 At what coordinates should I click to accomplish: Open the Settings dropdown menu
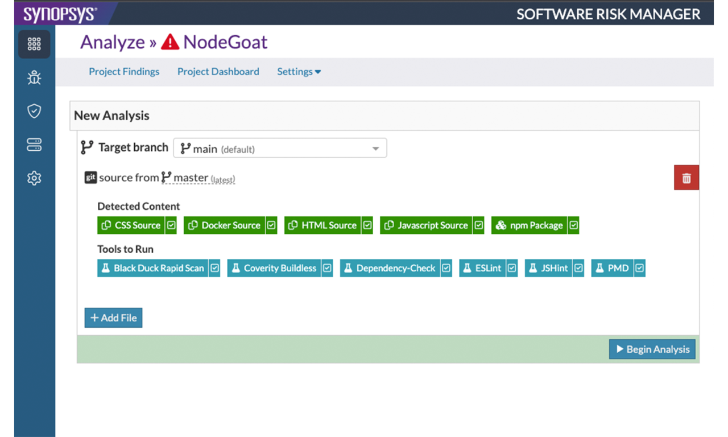(299, 72)
